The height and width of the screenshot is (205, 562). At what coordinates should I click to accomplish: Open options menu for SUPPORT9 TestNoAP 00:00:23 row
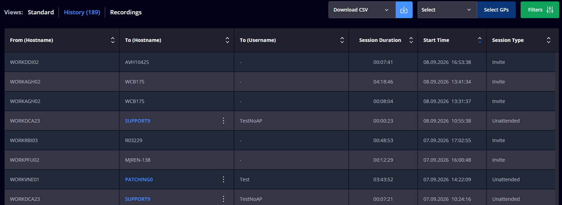[x=223, y=121]
